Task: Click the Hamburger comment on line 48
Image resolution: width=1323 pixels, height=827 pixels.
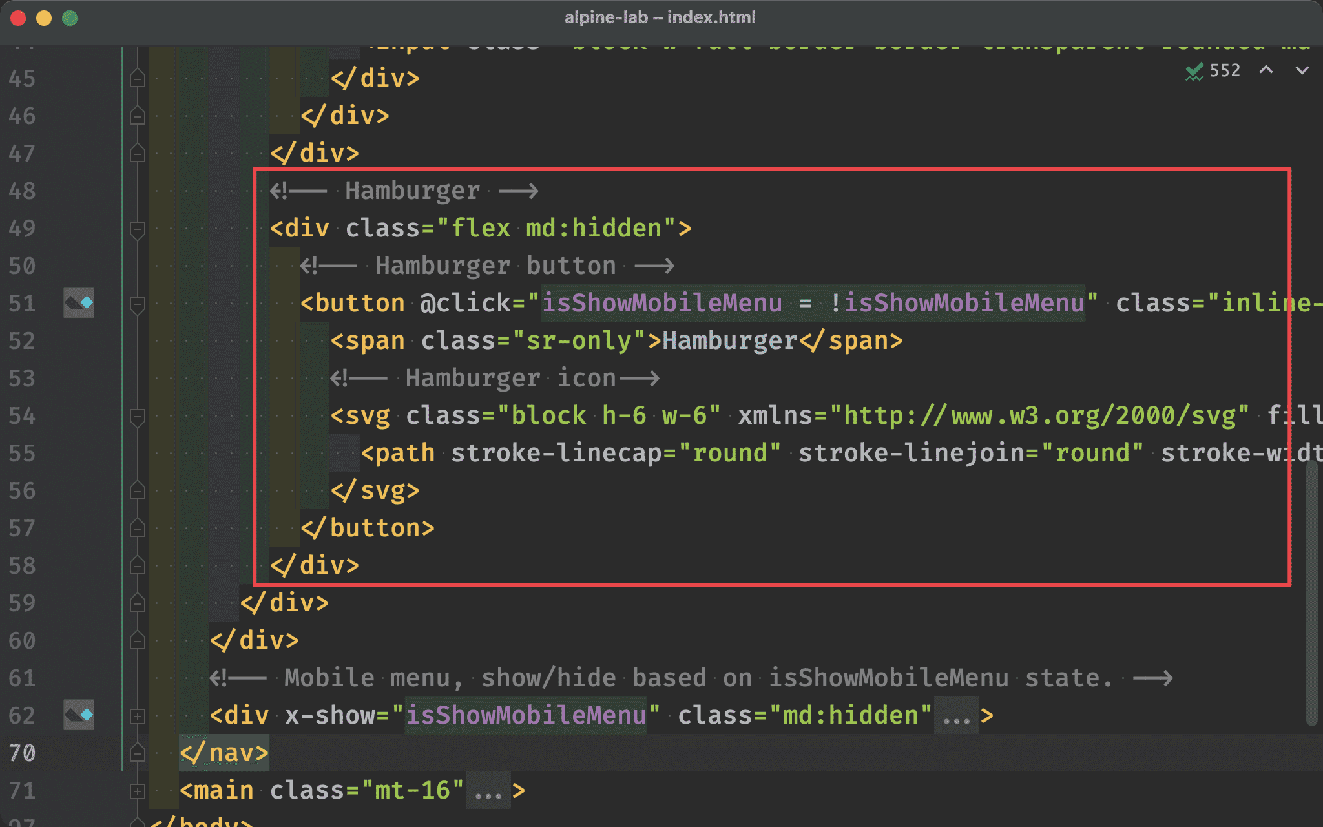Action: click(x=404, y=191)
